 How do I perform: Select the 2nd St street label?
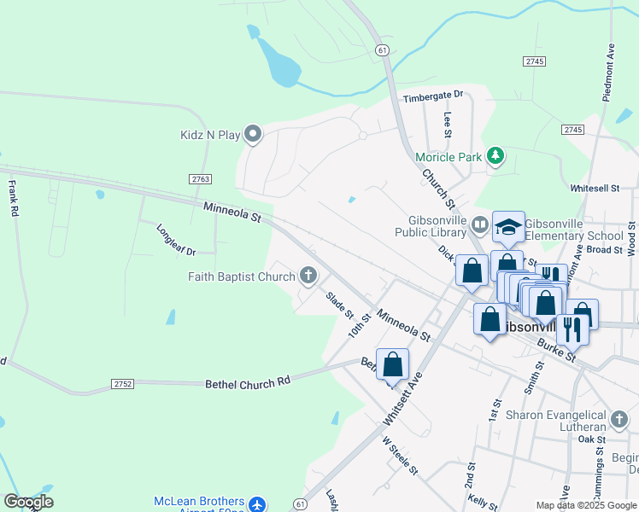point(470,475)
